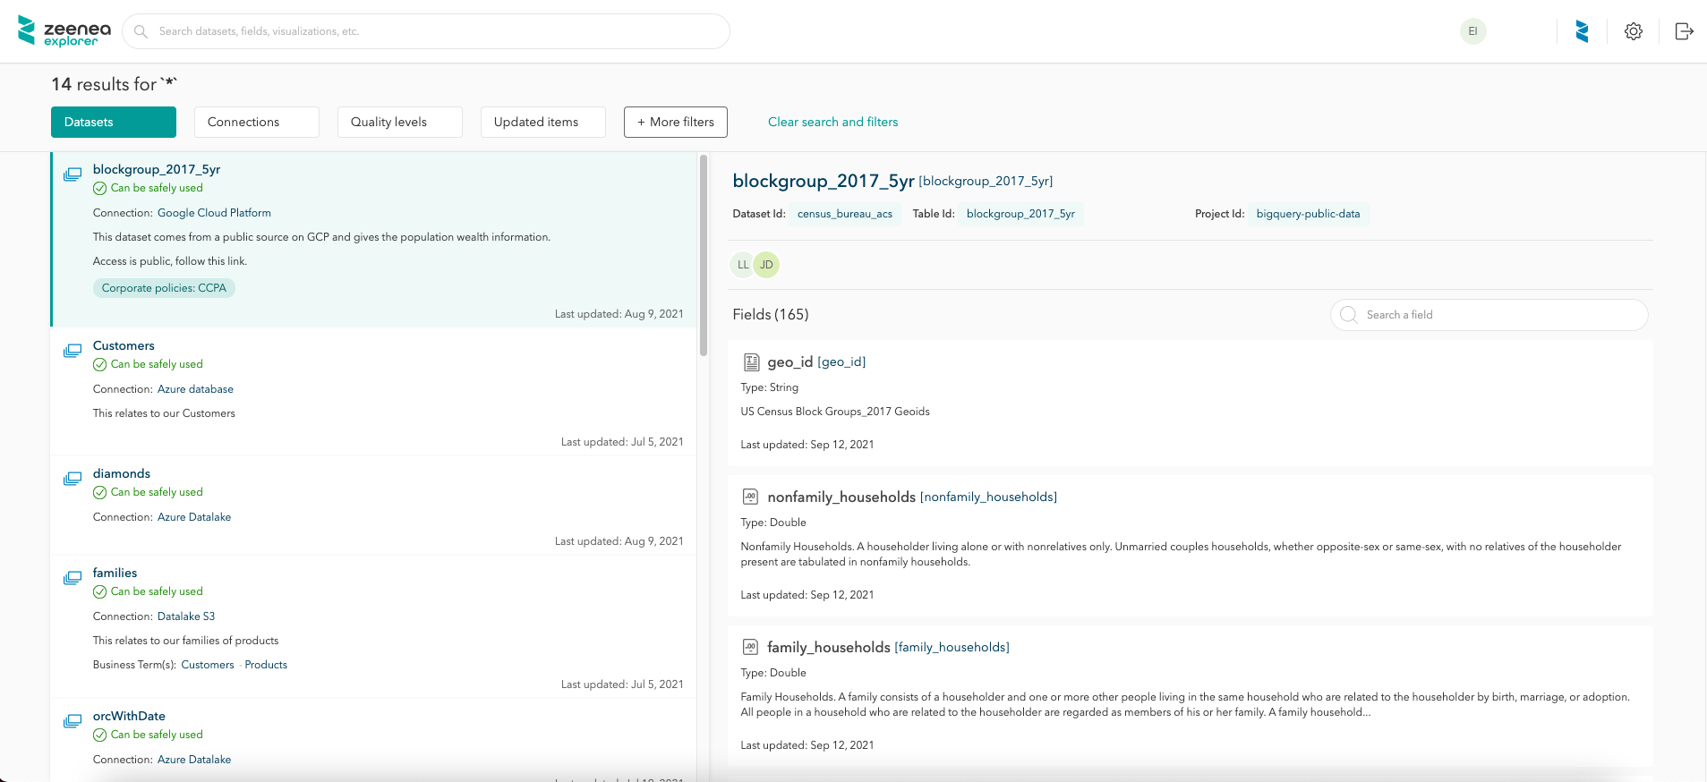Click the More filters button

tap(676, 122)
